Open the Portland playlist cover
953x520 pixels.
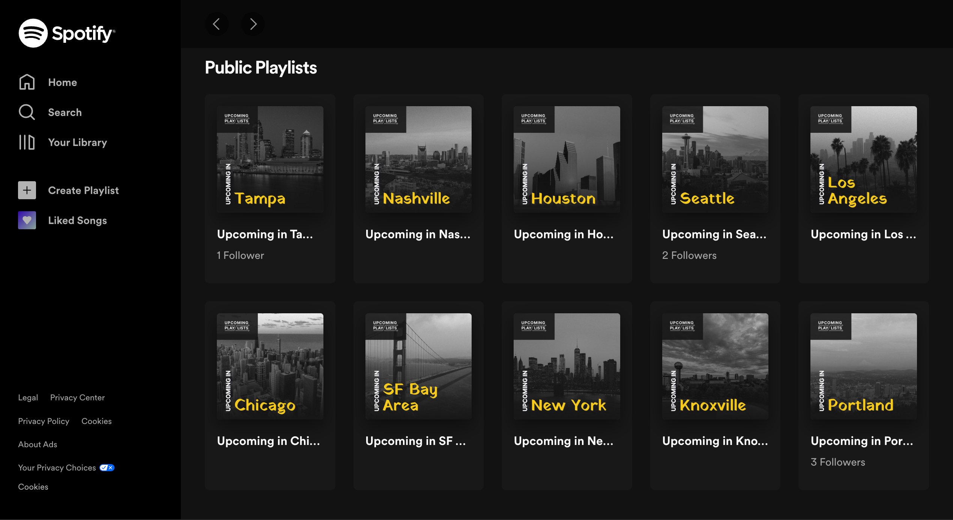(x=864, y=366)
